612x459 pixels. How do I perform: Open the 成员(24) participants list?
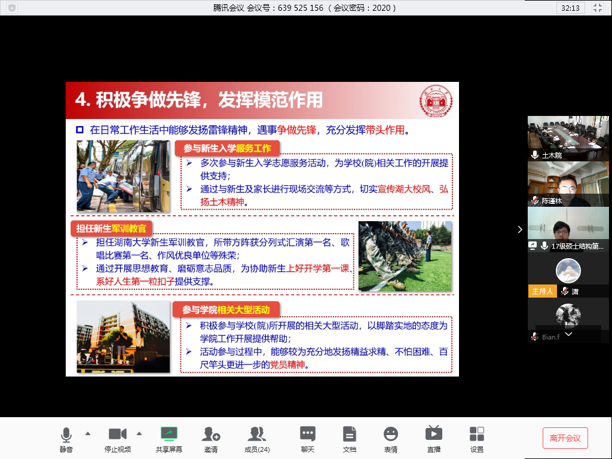(x=257, y=438)
